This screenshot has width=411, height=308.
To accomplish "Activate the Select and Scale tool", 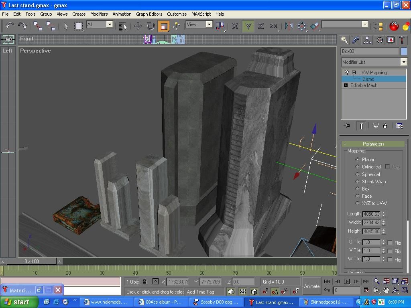I will point(164,26).
